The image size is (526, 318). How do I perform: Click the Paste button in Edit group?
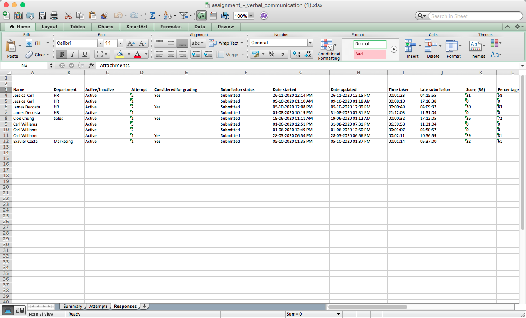12,49
